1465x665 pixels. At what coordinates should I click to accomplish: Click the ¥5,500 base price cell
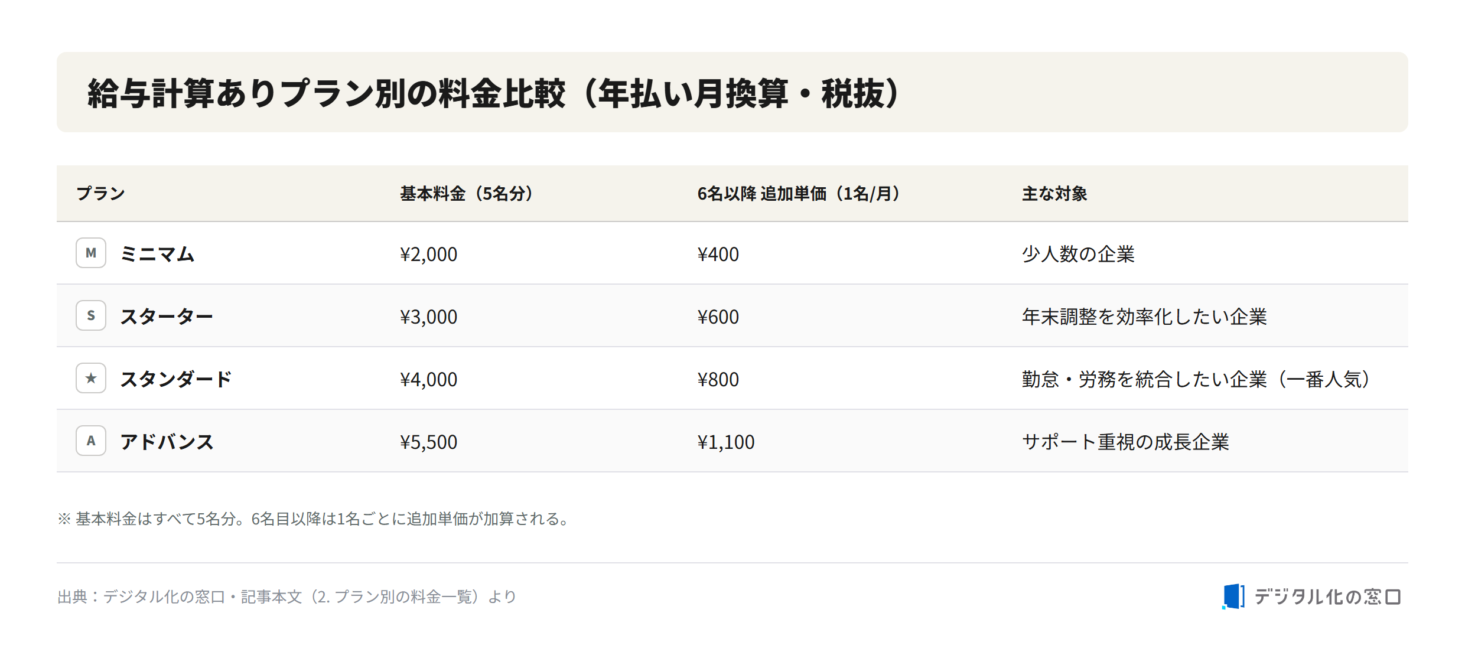pyautogui.click(x=429, y=442)
